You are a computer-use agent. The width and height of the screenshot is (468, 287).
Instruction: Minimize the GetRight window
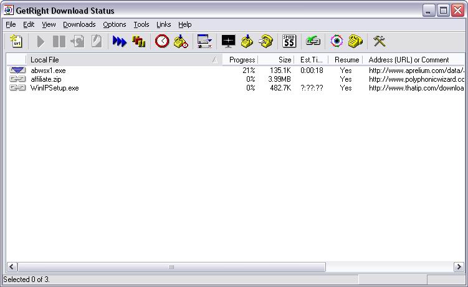(429, 11)
